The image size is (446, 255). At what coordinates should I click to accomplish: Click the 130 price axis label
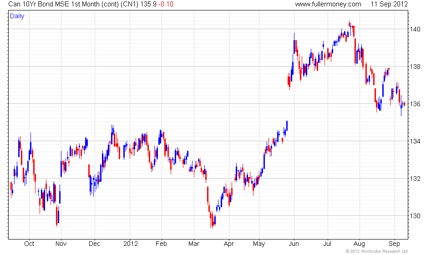[415, 216]
